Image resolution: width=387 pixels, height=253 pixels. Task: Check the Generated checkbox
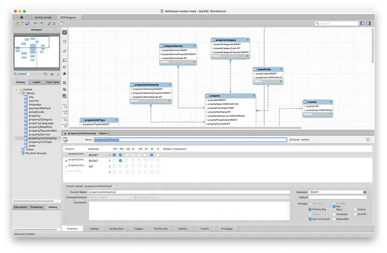click(x=334, y=219)
